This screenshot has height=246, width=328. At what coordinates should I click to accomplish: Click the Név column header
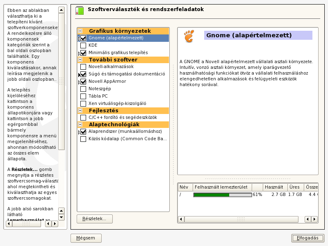[x=185, y=187]
